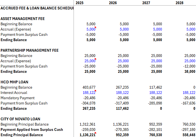Select the 2025 column header
This screenshot has height=137, width=196.
(x=79, y=3)
